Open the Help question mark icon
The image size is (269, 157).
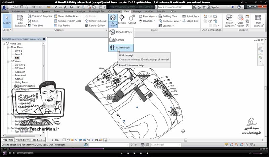click(x=239, y=7)
